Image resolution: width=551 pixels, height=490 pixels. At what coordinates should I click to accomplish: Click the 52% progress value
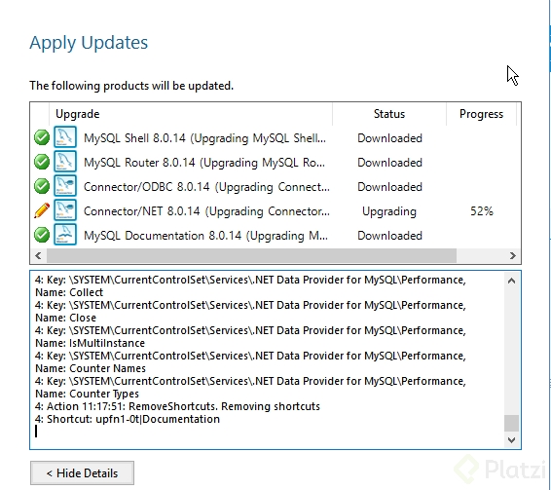(482, 211)
